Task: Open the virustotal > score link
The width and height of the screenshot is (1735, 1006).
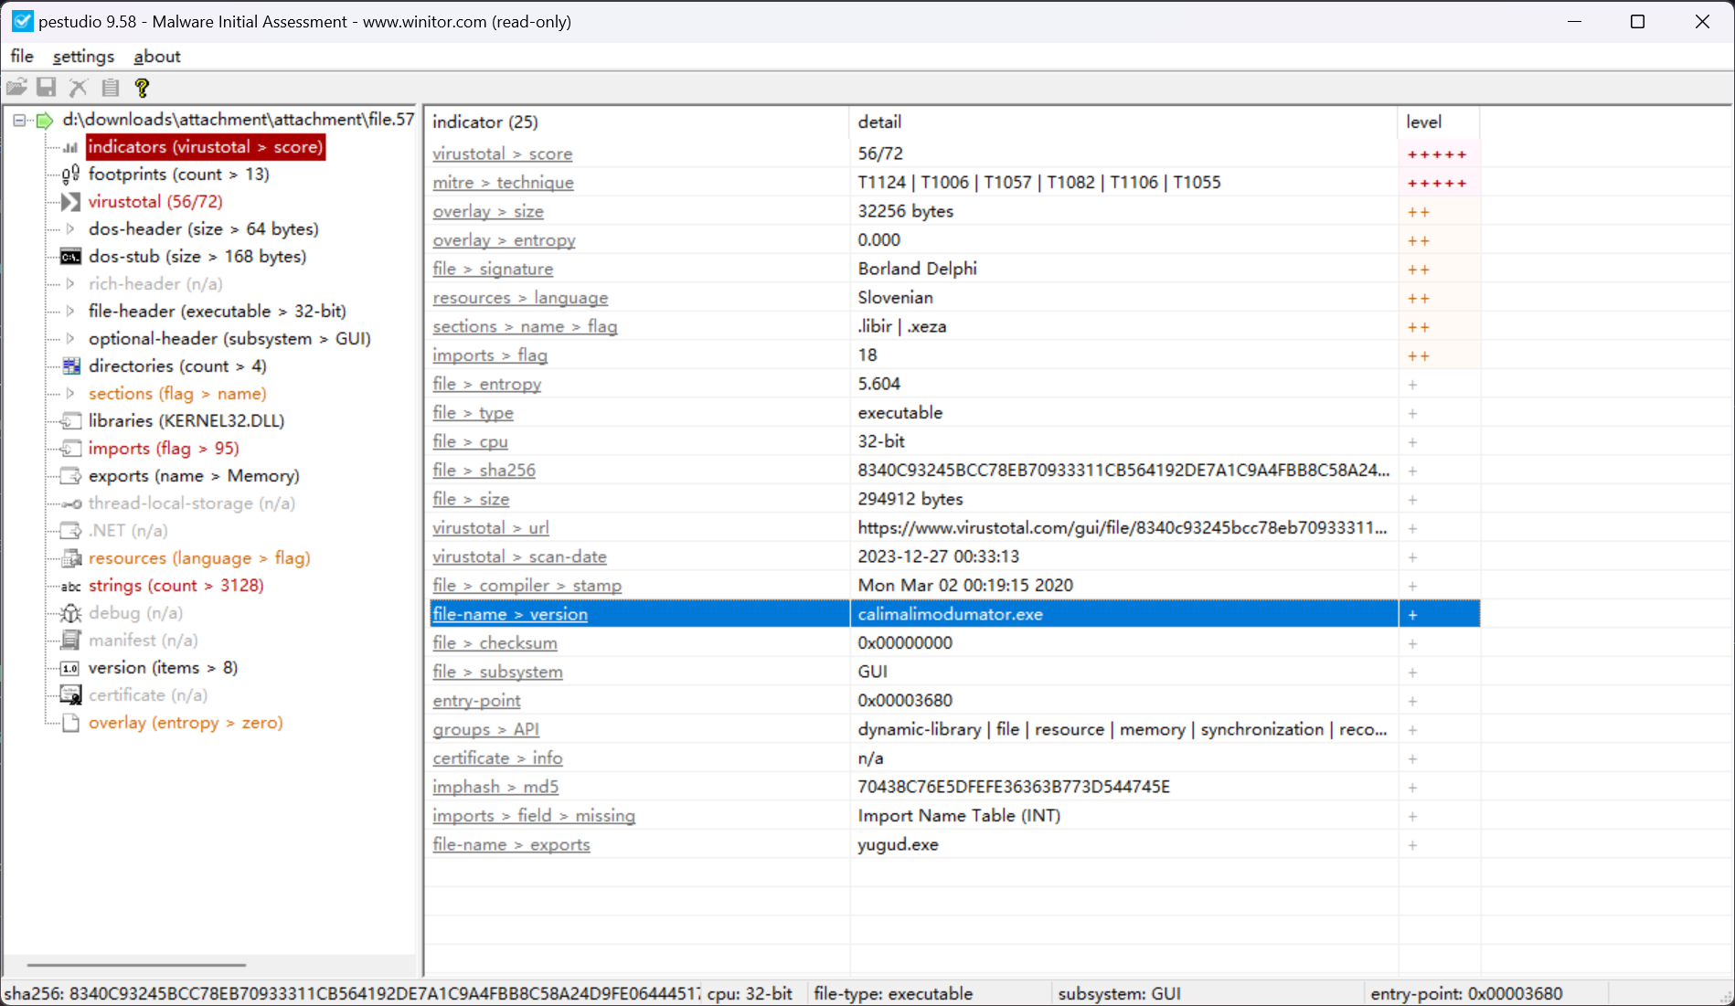Action: [x=503, y=154]
